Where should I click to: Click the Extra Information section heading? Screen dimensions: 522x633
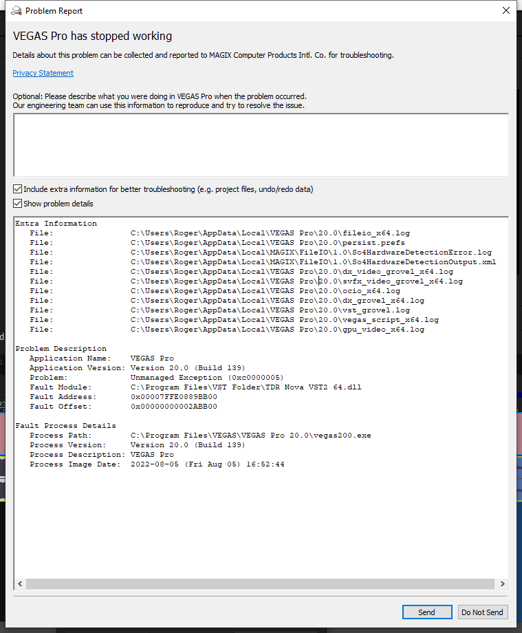[x=56, y=224]
